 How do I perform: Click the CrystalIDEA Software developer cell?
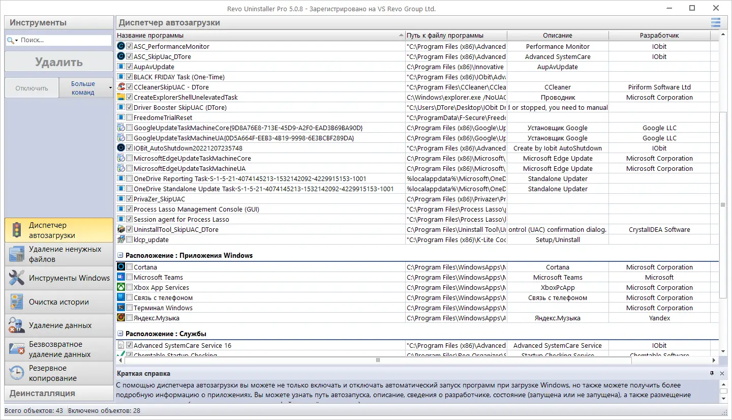pos(659,229)
